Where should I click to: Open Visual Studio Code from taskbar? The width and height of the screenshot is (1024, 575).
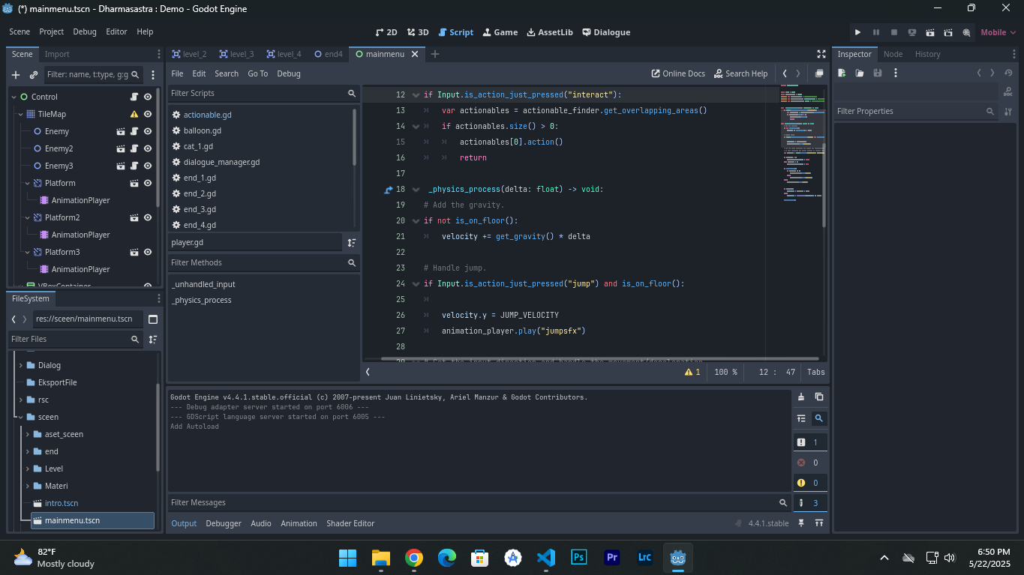[546, 558]
